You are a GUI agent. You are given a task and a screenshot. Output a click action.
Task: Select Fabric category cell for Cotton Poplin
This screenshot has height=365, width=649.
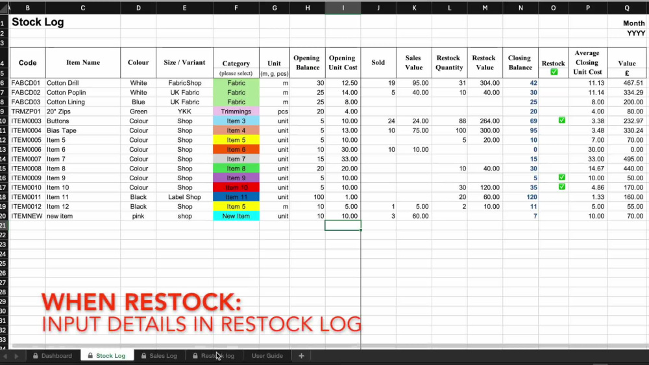(236, 92)
